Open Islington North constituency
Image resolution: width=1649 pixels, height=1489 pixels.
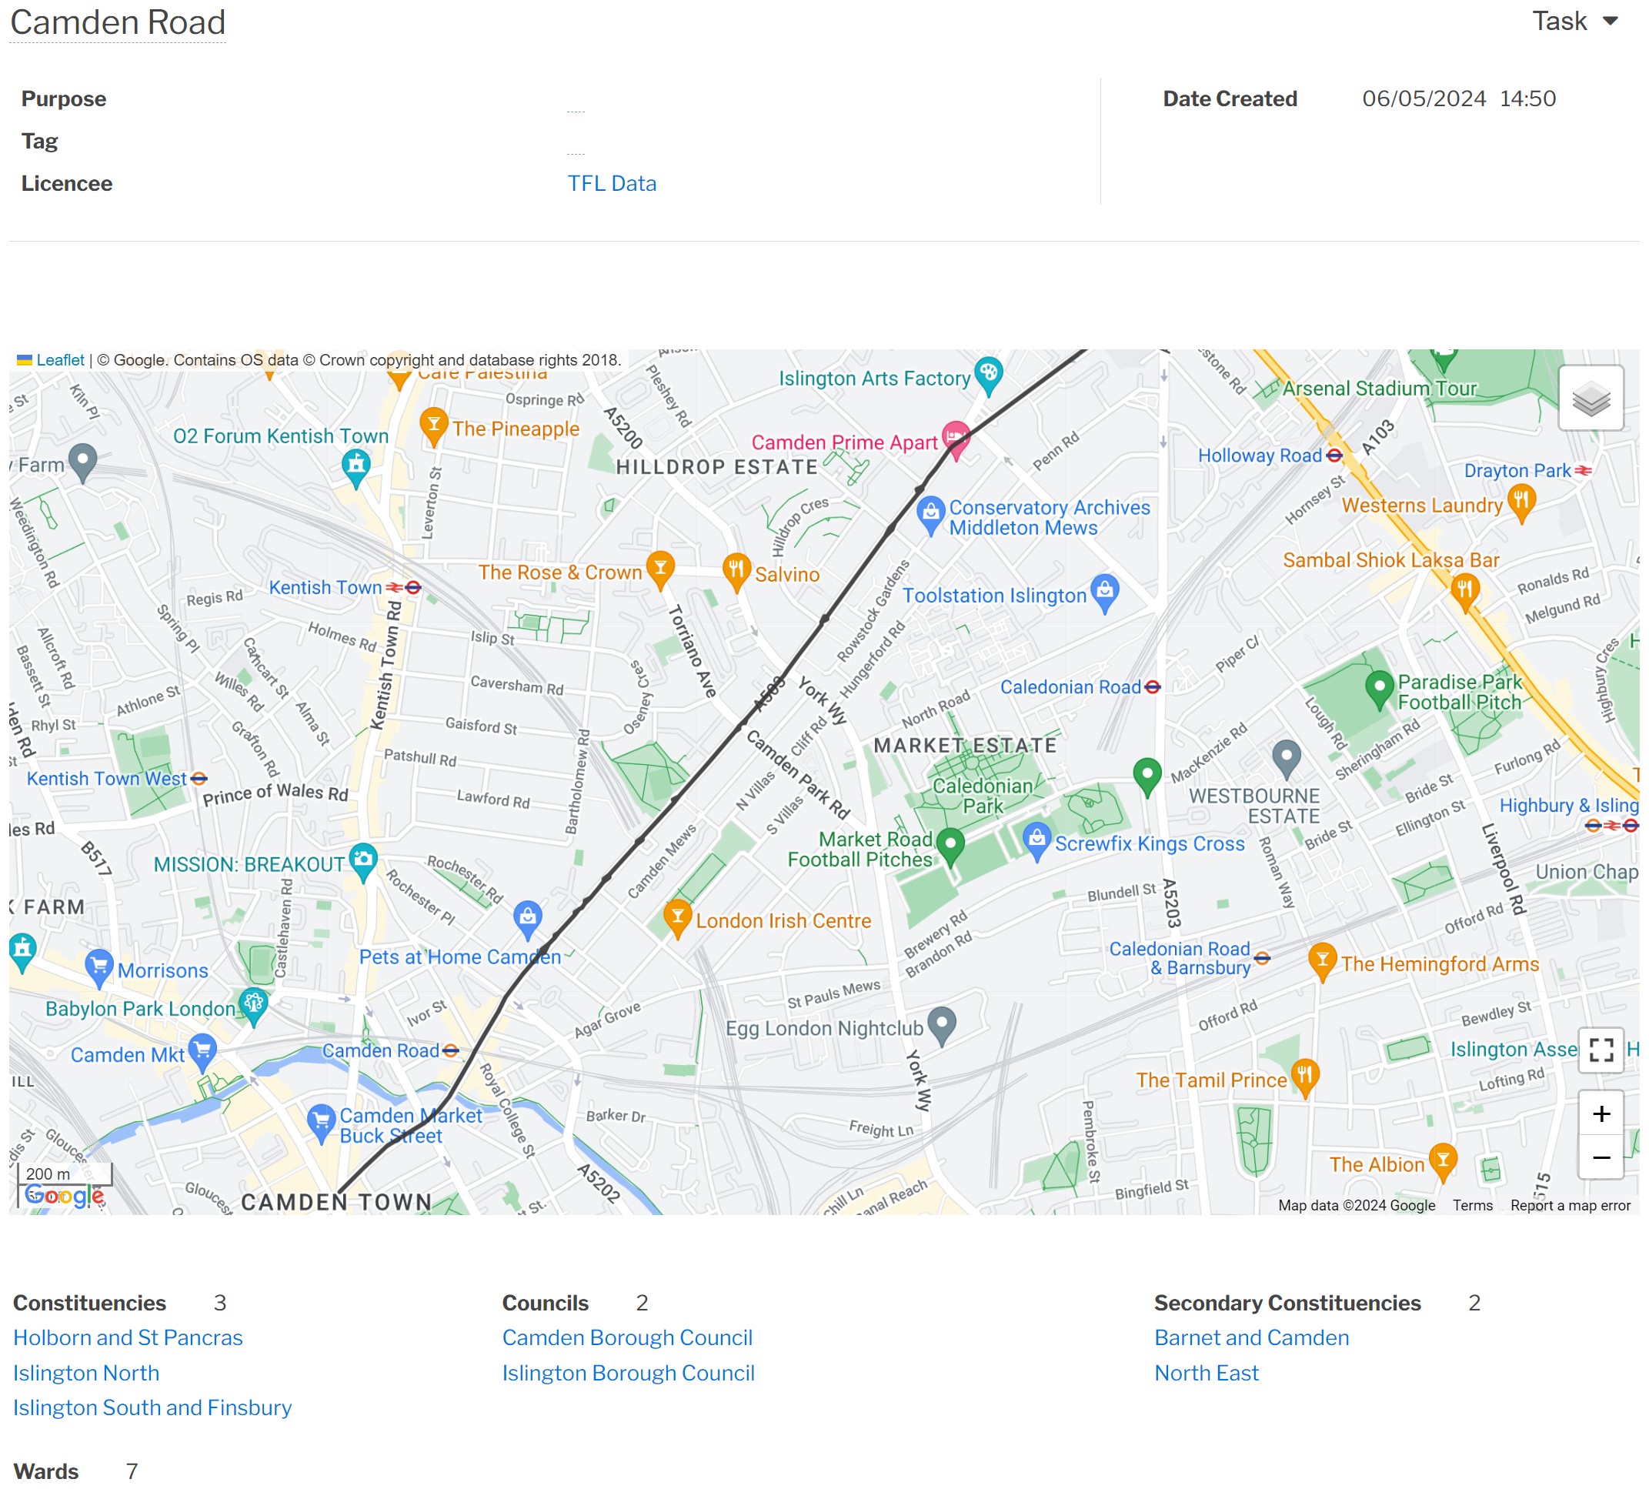coord(86,1373)
